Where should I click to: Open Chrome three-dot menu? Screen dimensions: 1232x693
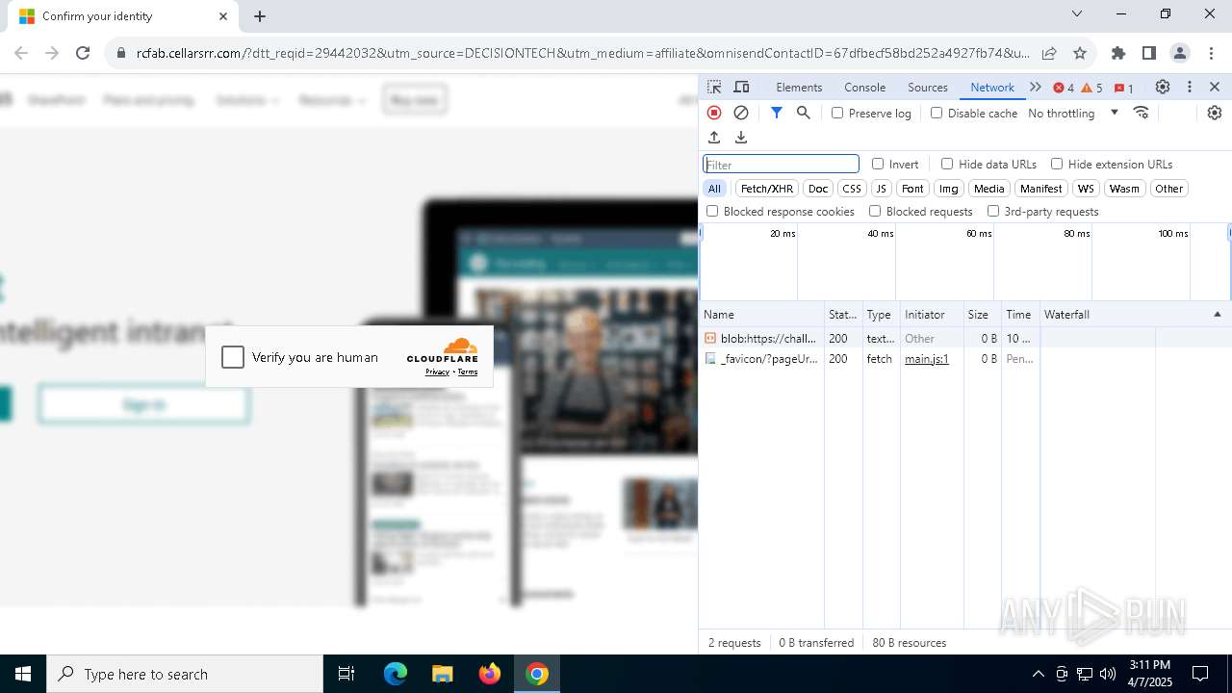(x=1210, y=53)
